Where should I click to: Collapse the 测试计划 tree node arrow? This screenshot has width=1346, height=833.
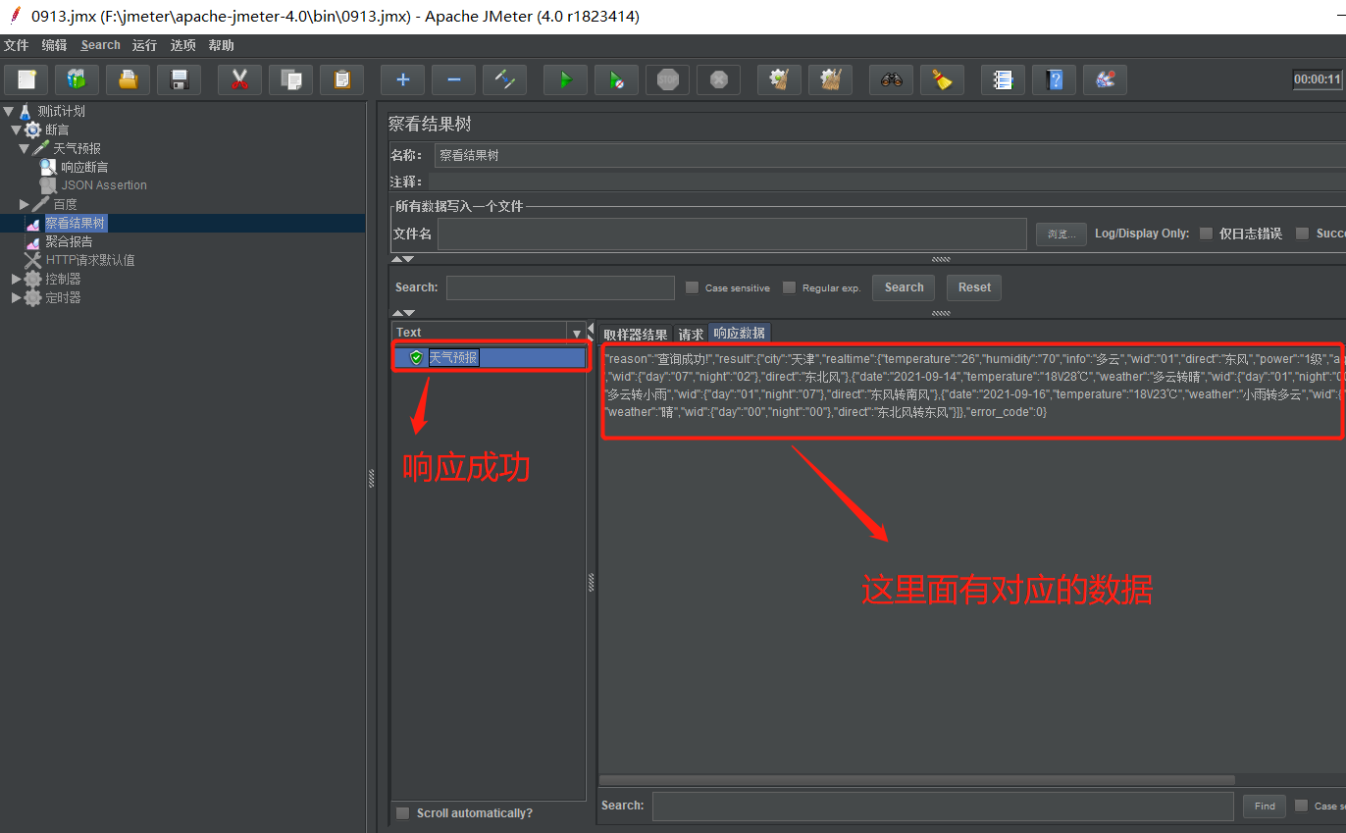(x=9, y=111)
